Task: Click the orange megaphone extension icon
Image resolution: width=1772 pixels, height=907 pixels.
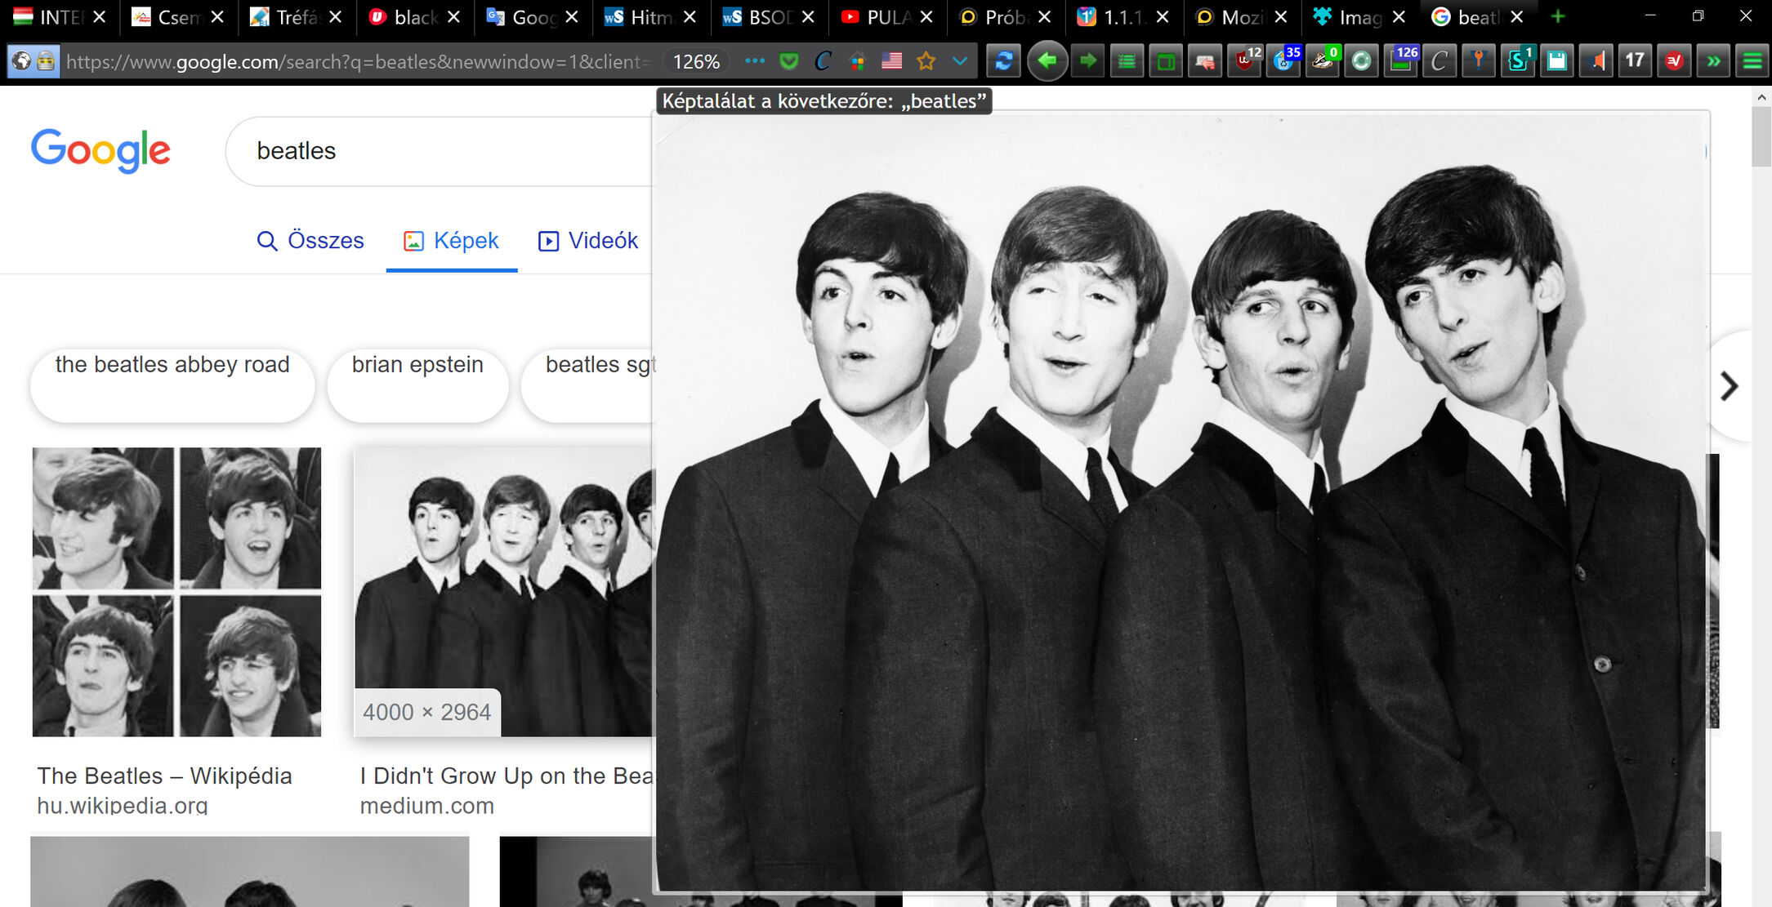Action: point(1596,61)
